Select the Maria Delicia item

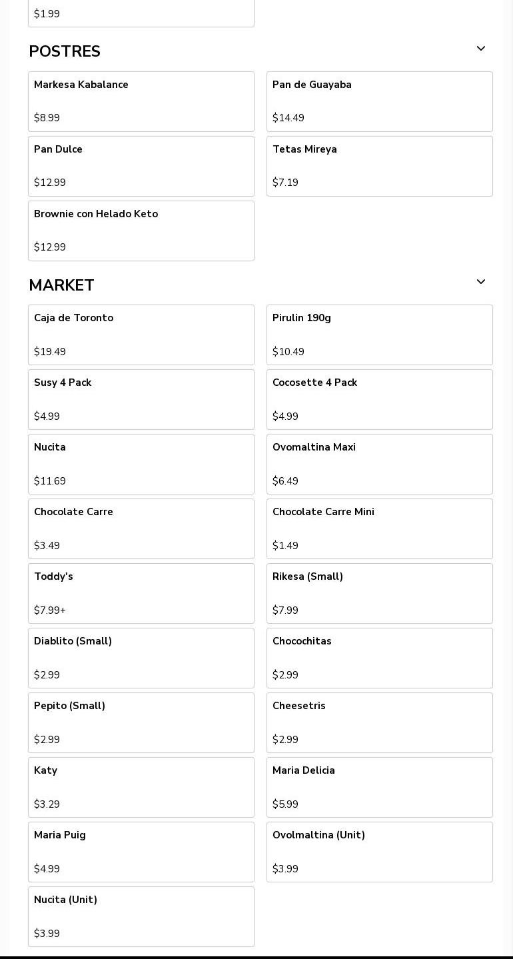379,787
